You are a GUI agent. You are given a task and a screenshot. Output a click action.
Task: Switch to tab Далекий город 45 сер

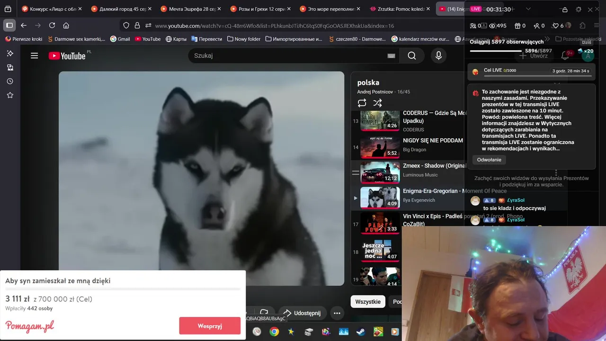(x=121, y=9)
